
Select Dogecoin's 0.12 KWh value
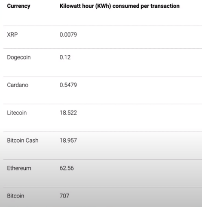click(65, 57)
